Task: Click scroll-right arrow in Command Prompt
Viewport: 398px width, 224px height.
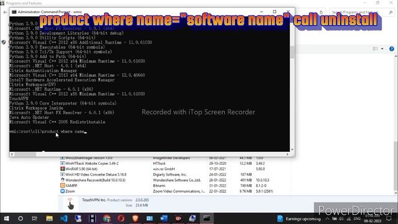Action: 287,154
